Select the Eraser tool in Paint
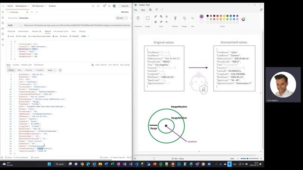 click(156, 22)
